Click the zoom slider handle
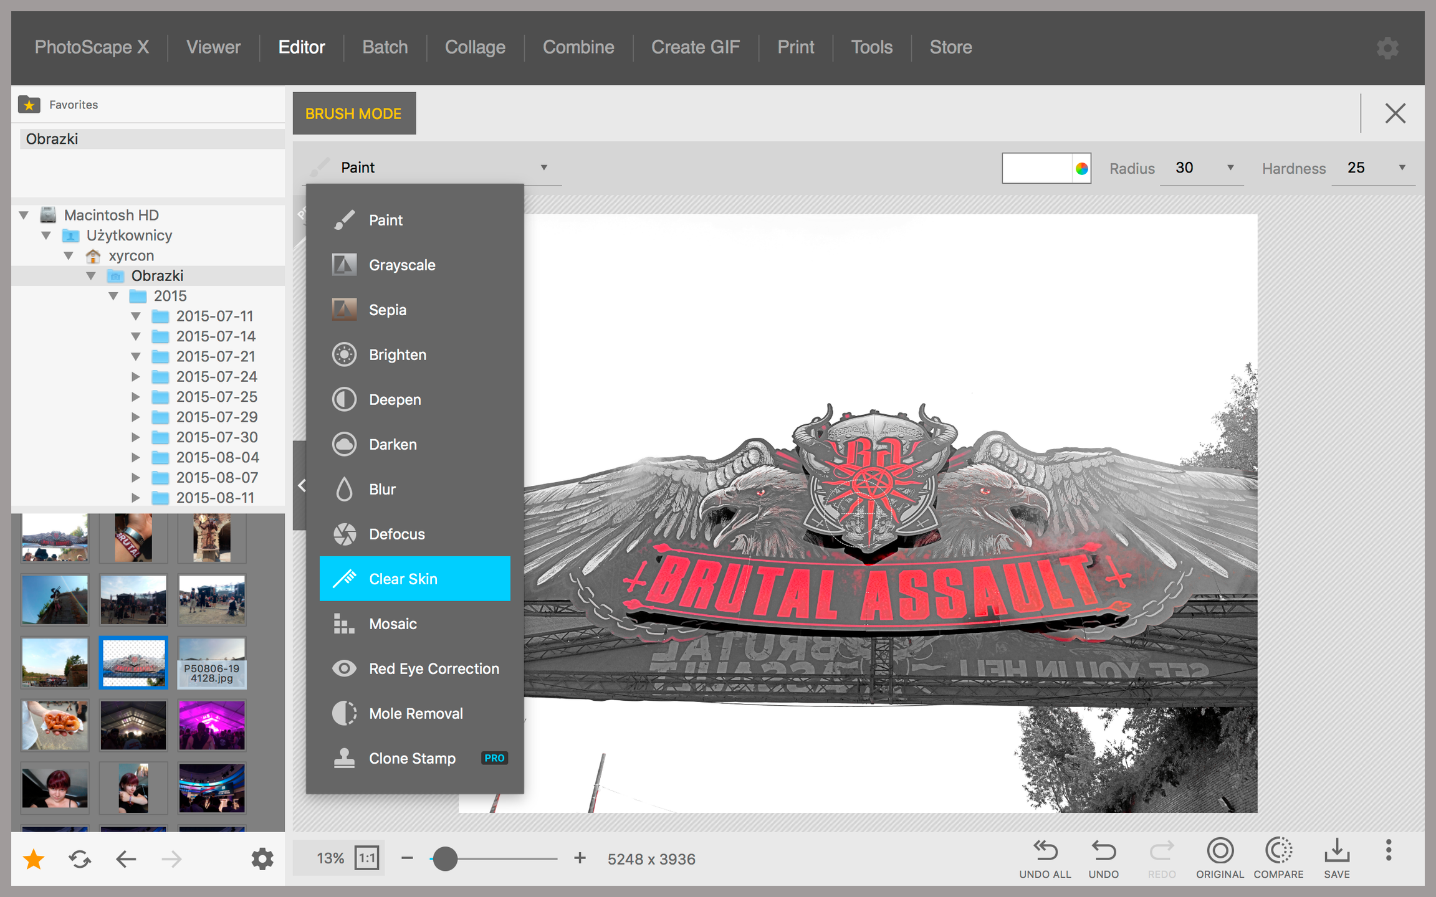Viewport: 1436px width, 897px height. [x=445, y=858]
